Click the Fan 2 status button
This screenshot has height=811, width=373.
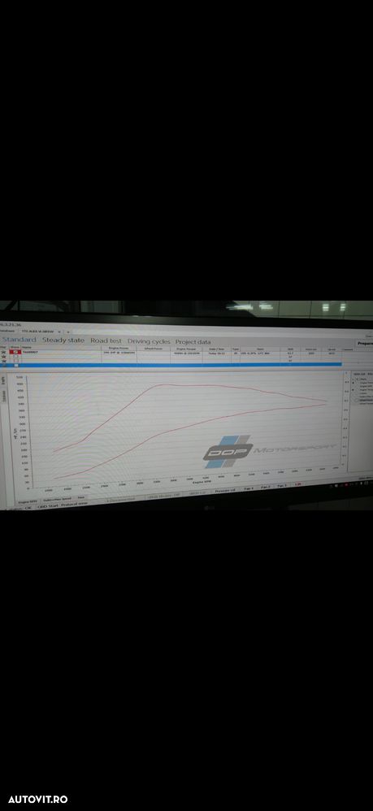pyautogui.click(x=266, y=488)
